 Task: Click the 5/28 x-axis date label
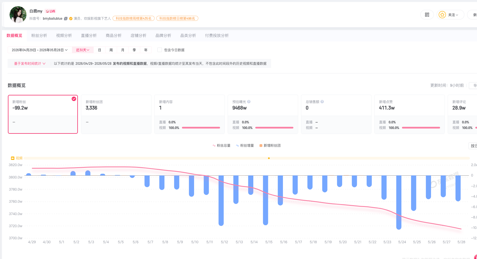pos(461,242)
